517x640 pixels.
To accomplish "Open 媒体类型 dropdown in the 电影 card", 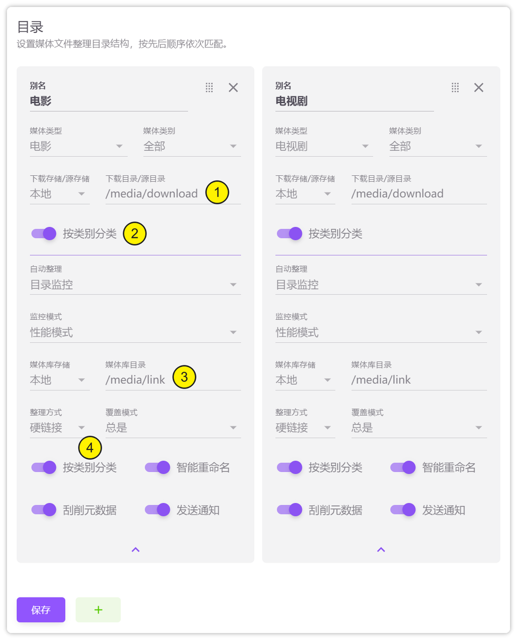I will pos(76,146).
